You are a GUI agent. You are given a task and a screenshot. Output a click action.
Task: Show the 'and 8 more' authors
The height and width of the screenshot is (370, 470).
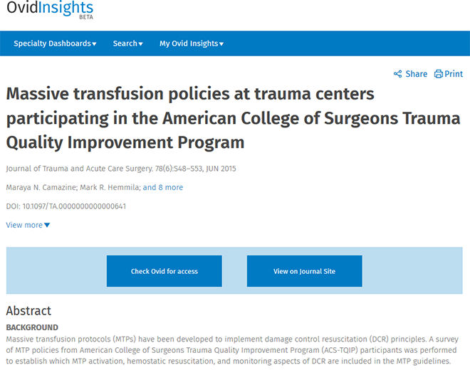coord(163,187)
